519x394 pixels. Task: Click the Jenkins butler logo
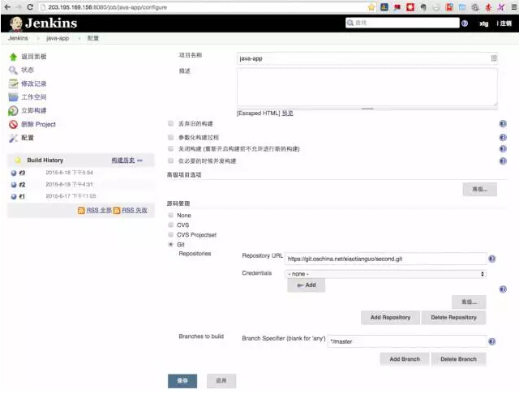16,24
